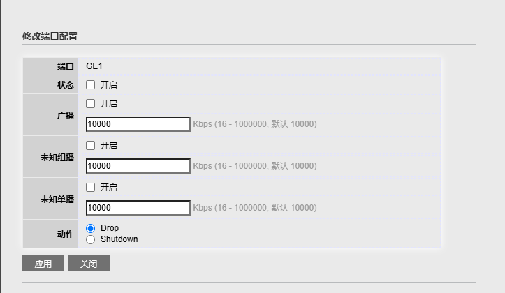Click the 端口 row label
The image size is (505, 293).
click(x=66, y=66)
